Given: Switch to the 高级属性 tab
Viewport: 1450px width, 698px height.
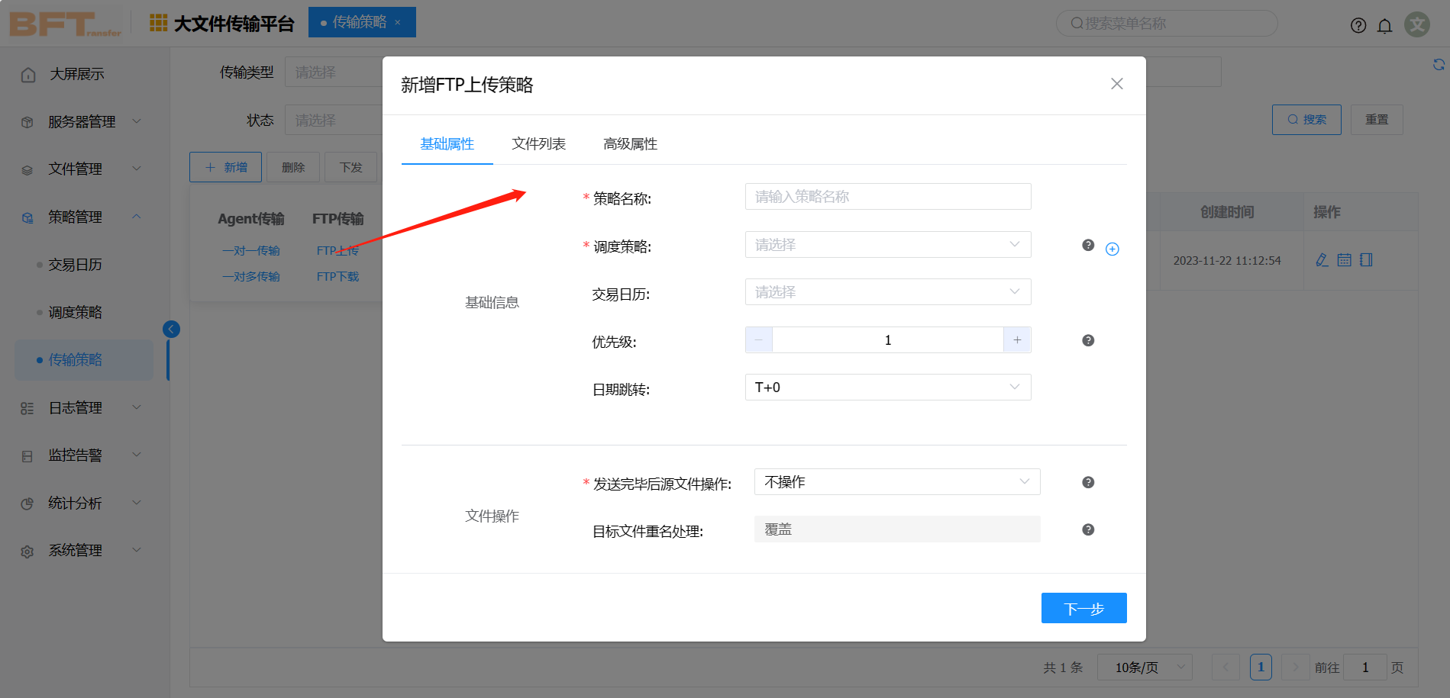Looking at the screenshot, I should coord(631,144).
